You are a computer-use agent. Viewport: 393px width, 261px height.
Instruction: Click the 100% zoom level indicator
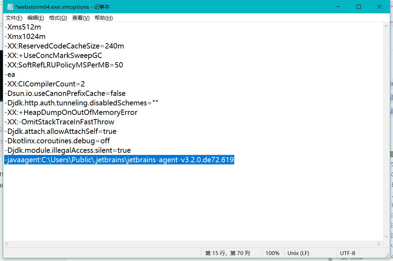[x=273, y=253]
